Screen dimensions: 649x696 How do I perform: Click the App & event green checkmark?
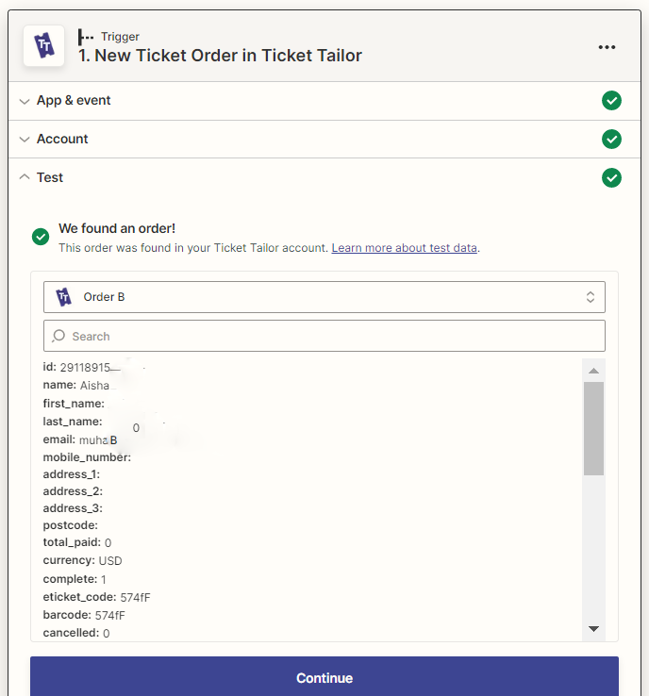[611, 101]
